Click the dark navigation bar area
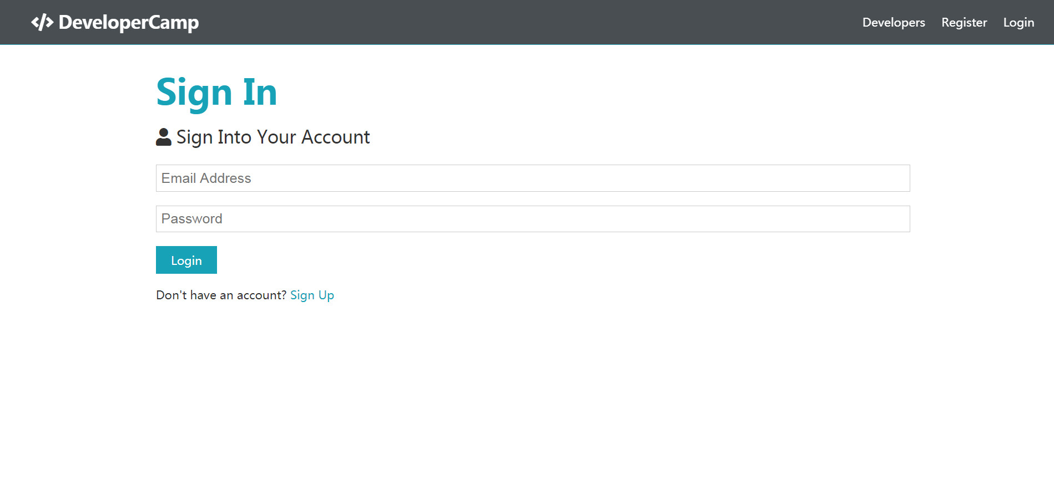Image resolution: width=1054 pixels, height=496 pixels. (527, 22)
